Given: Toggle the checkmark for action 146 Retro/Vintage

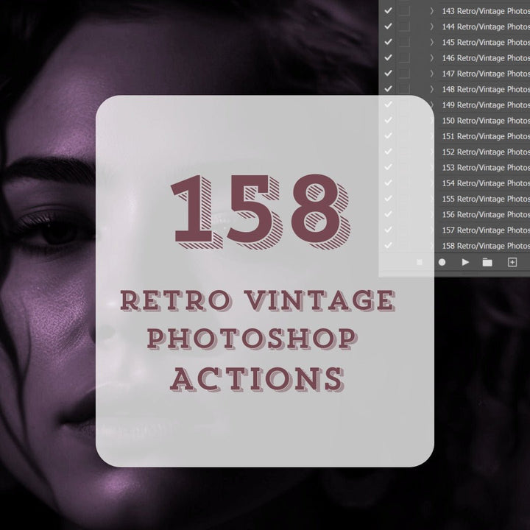Looking at the screenshot, I should tap(388, 58).
